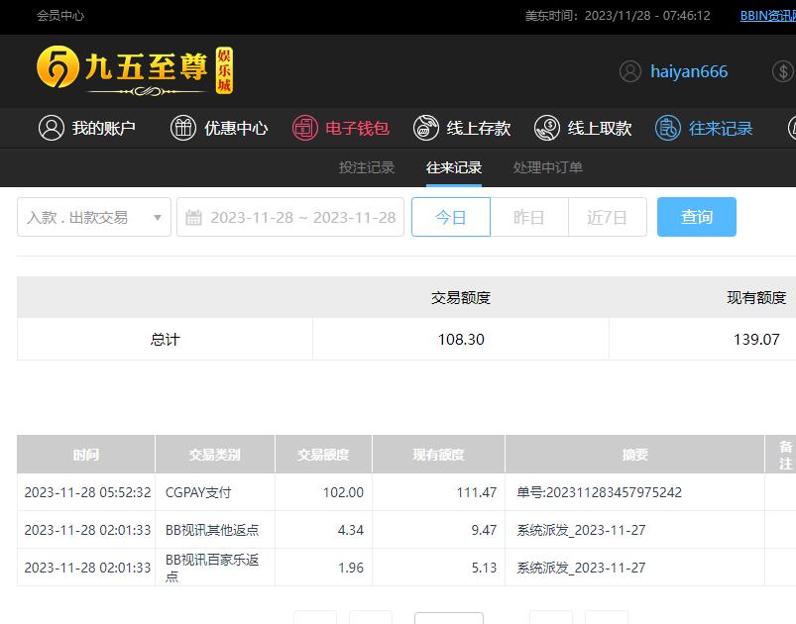Click the dollar balance icon
This screenshot has height=624, width=796.
(783, 71)
